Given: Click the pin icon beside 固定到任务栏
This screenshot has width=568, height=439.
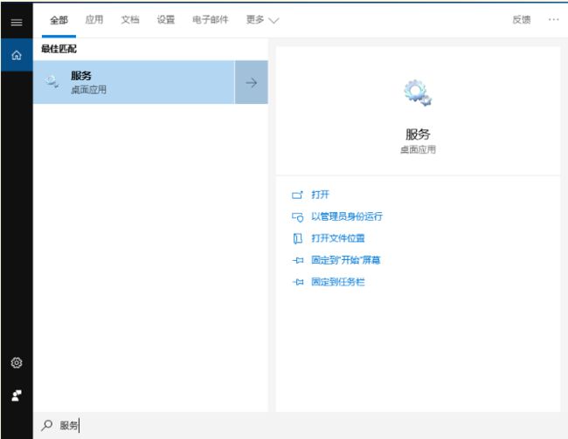Looking at the screenshot, I should pyautogui.click(x=297, y=282).
